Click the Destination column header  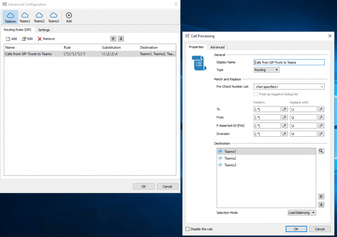click(157, 47)
